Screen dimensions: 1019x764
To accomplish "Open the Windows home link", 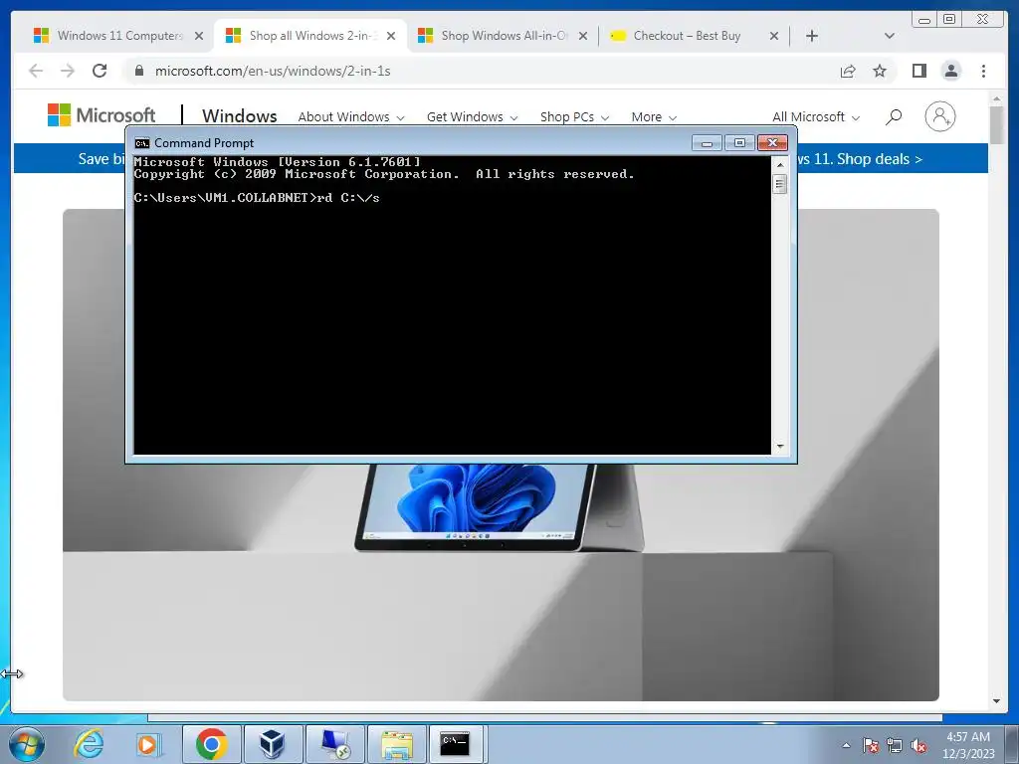I will (x=239, y=116).
